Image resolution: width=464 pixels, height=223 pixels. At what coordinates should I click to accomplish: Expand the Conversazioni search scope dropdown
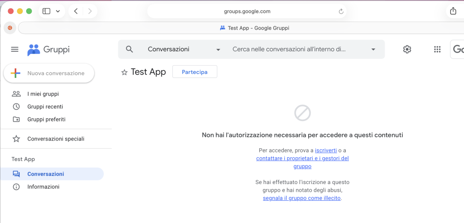(x=218, y=49)
